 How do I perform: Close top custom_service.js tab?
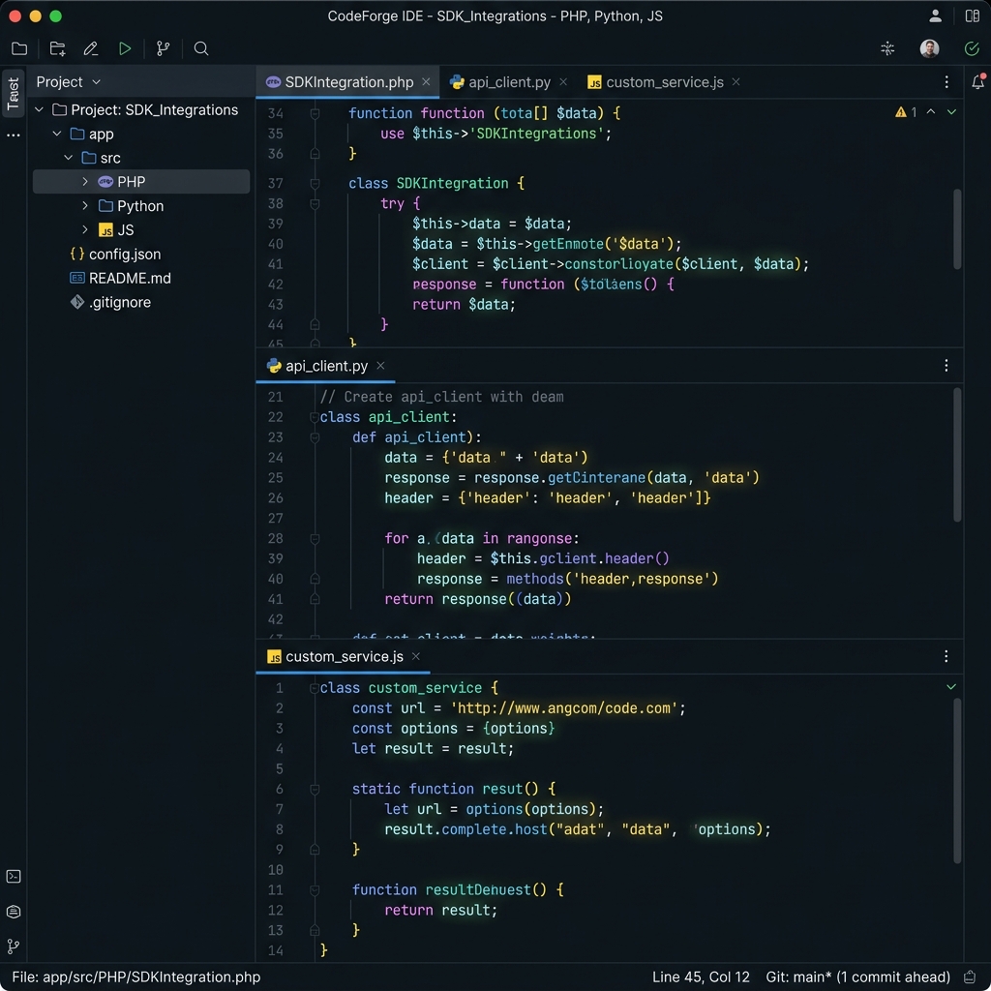tap(736, 82)
